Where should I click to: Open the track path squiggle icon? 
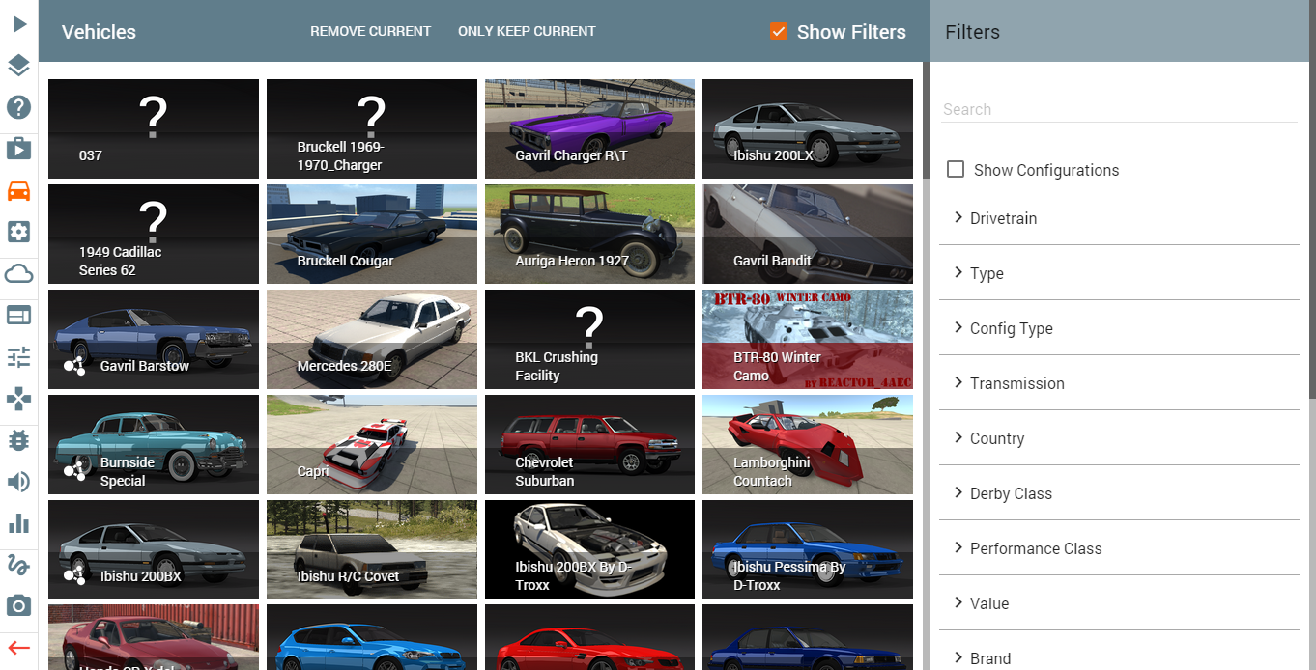[19, 565]
